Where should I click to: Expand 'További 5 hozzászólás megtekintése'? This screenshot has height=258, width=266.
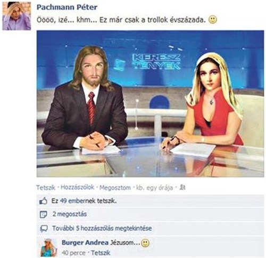point(102,228)
